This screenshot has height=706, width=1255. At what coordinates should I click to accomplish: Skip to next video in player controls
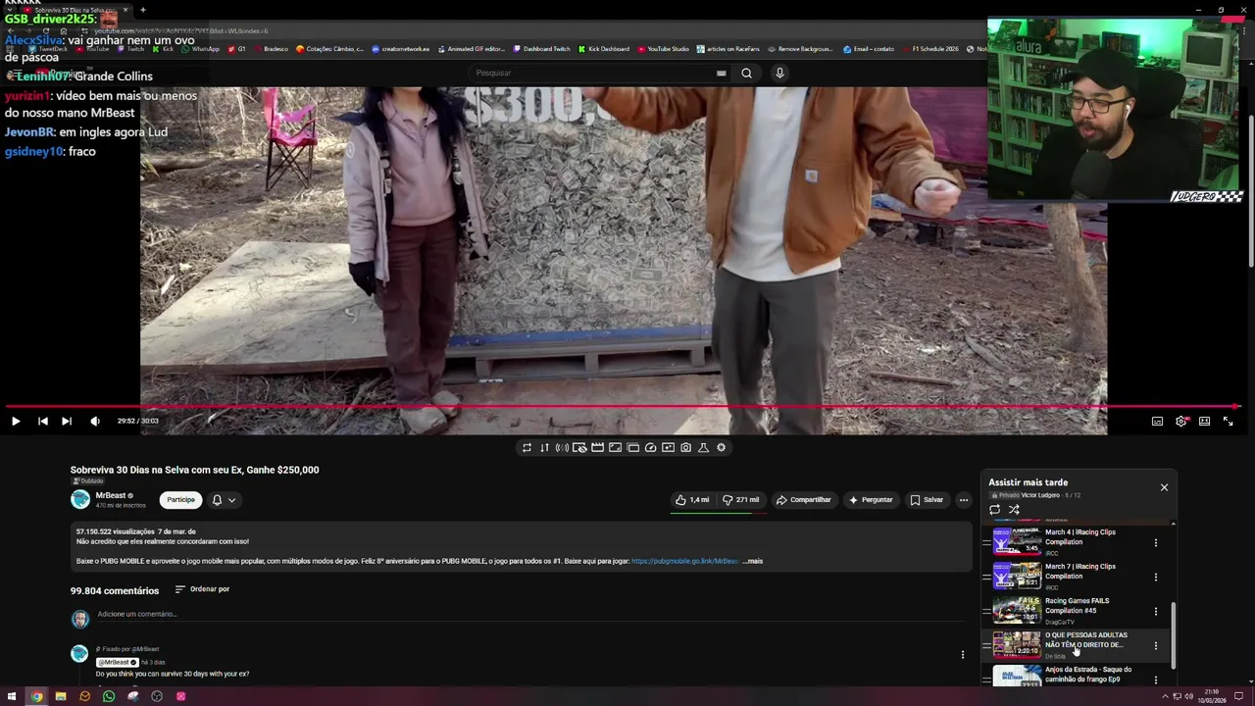click(x=67, y=421)
